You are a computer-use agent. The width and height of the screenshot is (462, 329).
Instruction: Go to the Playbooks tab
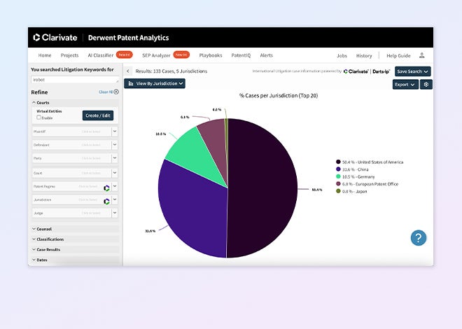click(x=211, y=55)
